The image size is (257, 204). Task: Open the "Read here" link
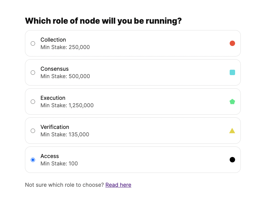tap(118, 185)
